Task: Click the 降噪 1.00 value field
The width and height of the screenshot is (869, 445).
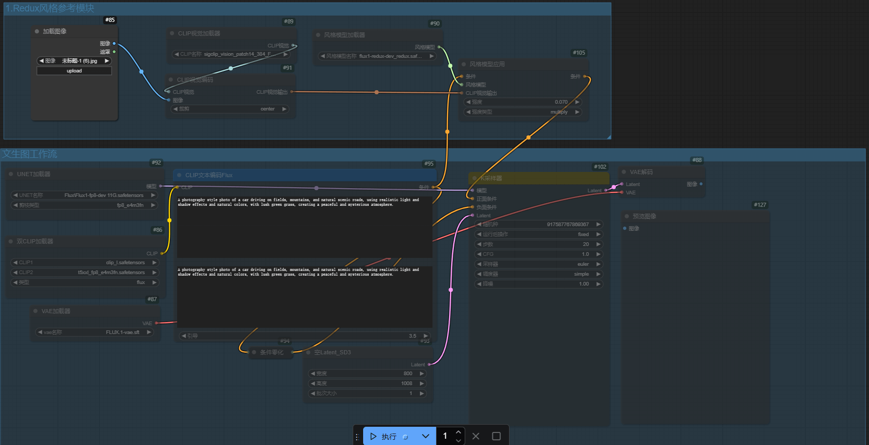Action: point(539,284)
